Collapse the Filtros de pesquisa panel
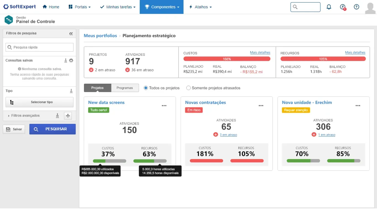377x212 pixels. pos(71,33)
